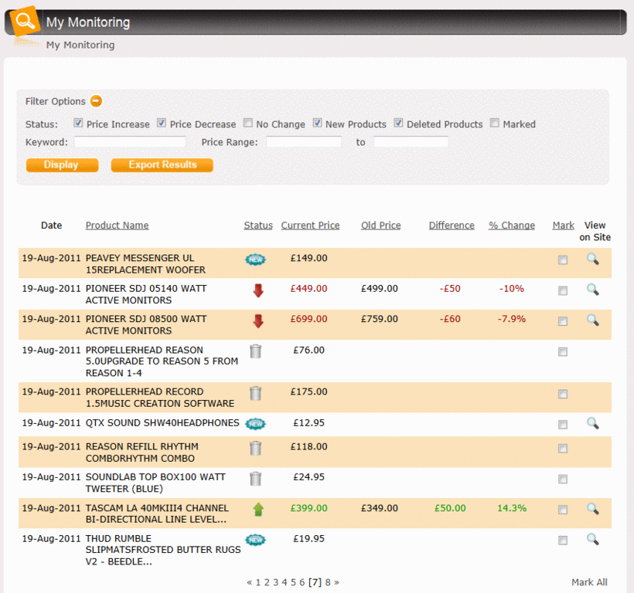Click the £449.00 current price of PIONEER SDJ 05140
This screenshot has width=634, height=593.
point(309,289)
